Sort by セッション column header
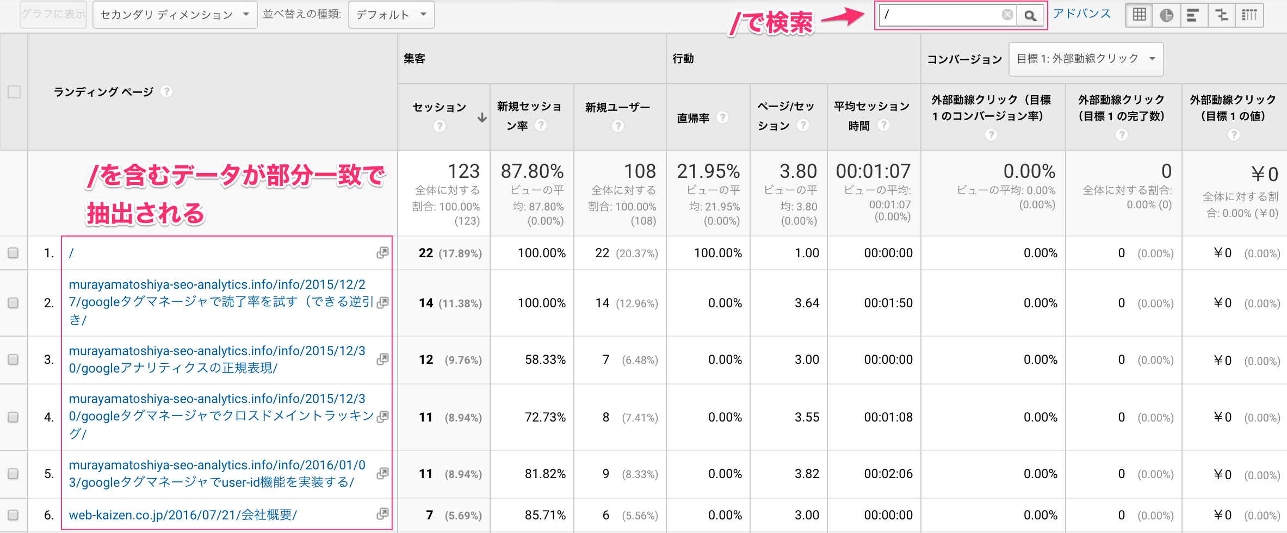The height and width of the screenshot is (533, 1287). (440, 107)
